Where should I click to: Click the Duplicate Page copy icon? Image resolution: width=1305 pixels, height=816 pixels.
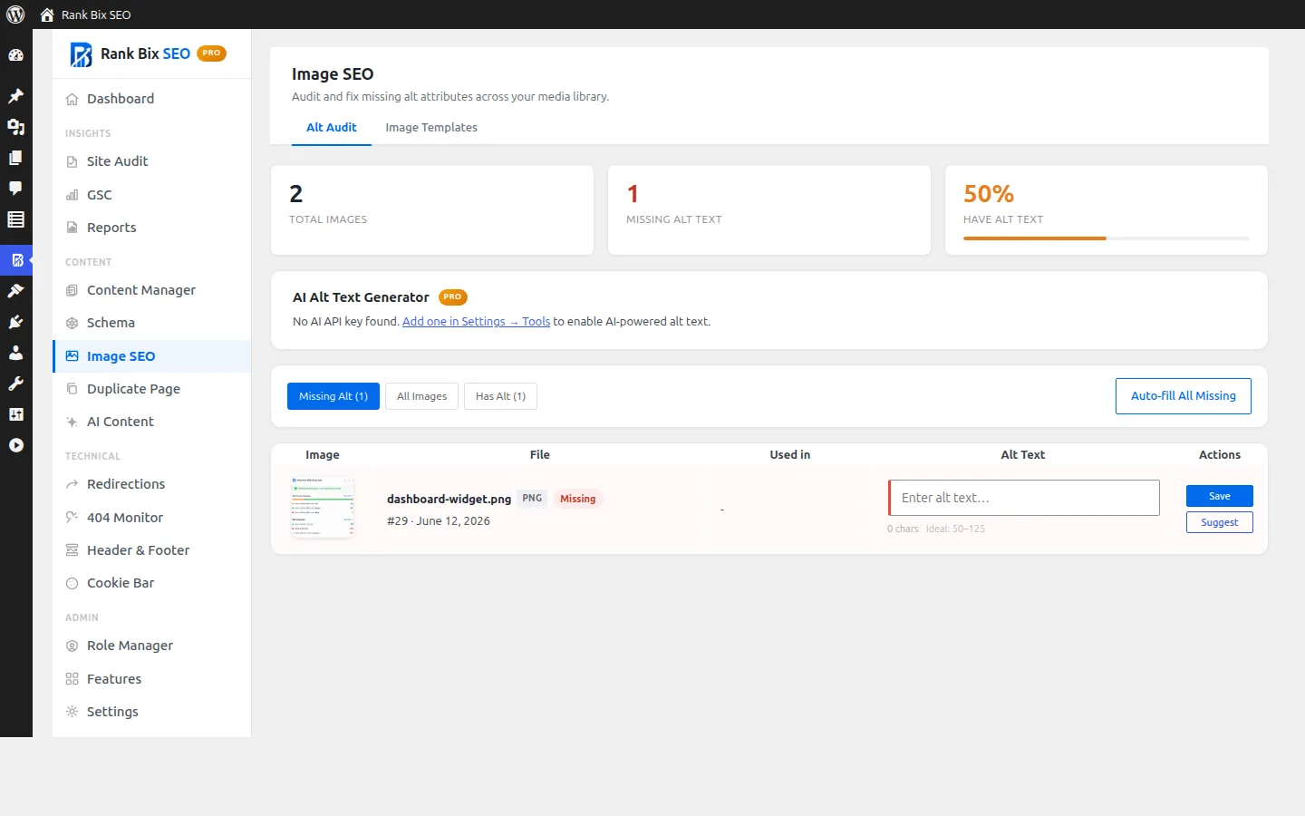click(x=72, y=389)
